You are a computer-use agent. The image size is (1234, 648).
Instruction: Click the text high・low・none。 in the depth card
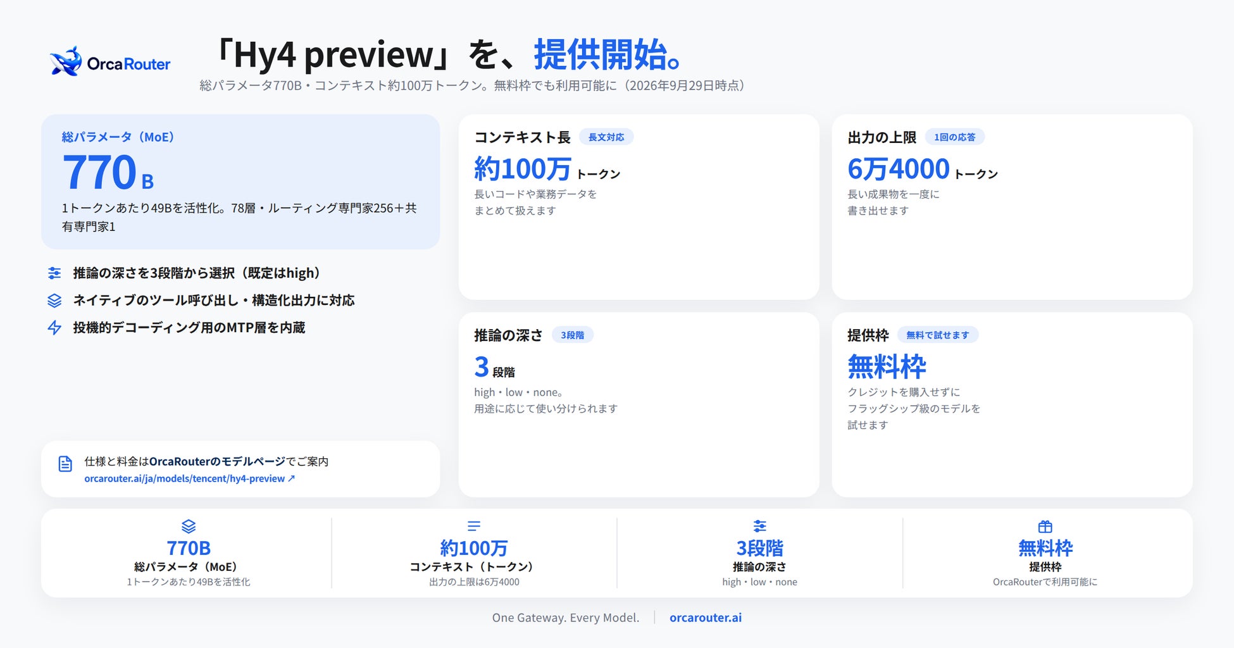click(x=519, y=392)
